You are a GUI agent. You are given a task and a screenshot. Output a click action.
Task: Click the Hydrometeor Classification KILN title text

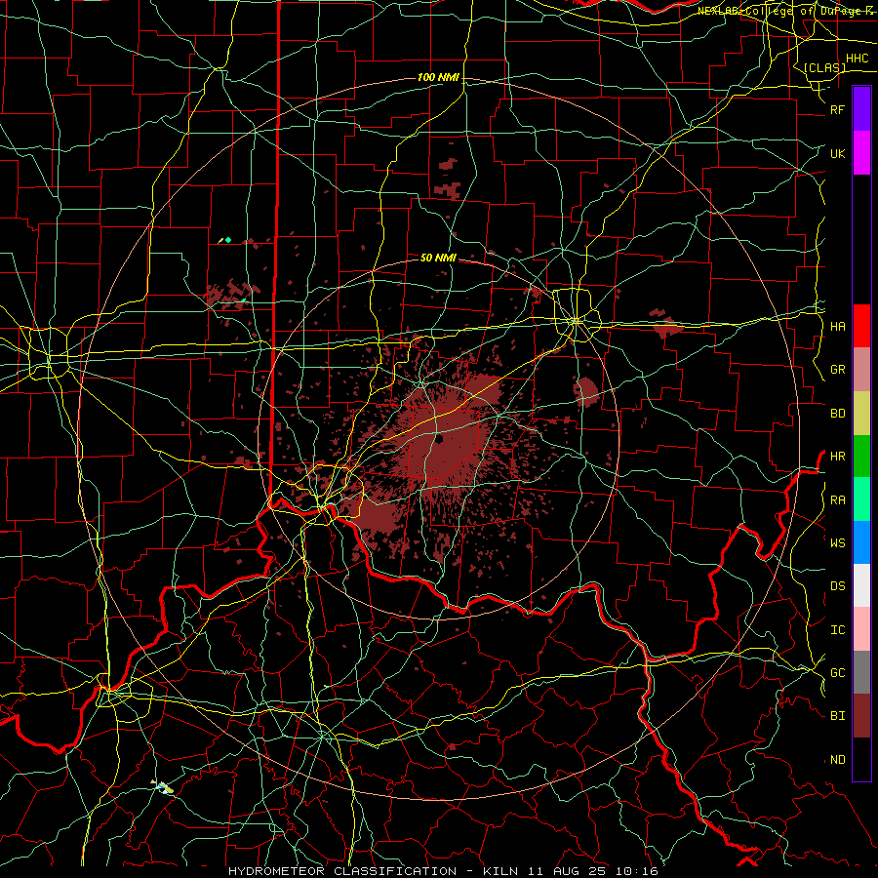click(x=443, y=871)
